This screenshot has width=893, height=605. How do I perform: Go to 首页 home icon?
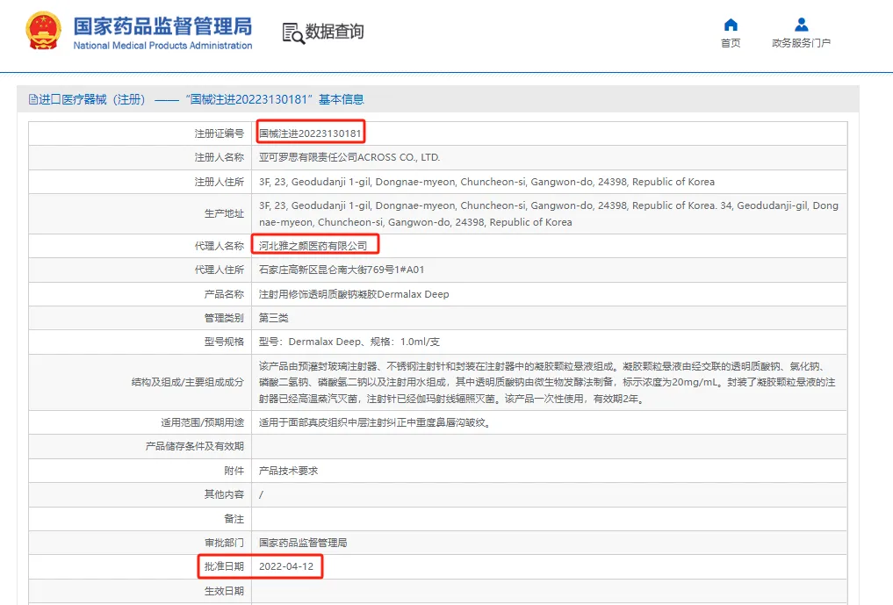click(x=731, y=25)
